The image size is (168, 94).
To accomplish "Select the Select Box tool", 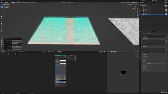I will point(2,7).
